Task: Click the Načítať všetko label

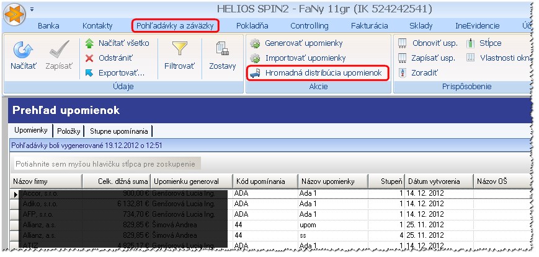Action: click(124, 43)
